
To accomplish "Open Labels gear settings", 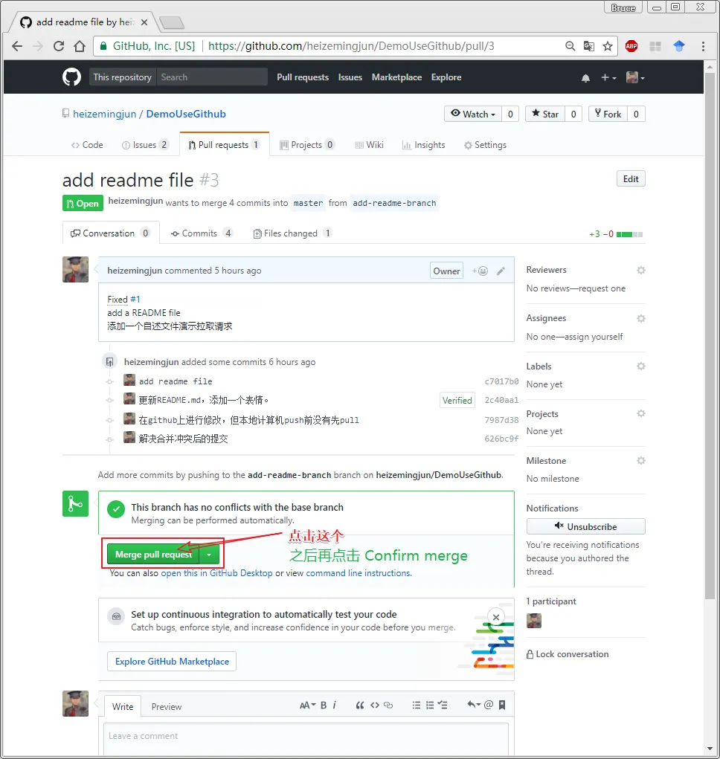I will (x=641, y=366).
